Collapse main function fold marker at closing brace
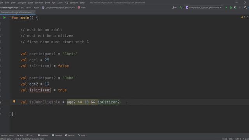249x140 pixels. 10,114
